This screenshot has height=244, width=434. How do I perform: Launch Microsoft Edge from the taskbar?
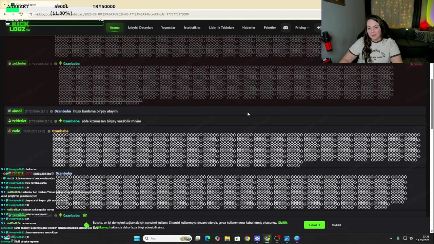pyautogui.click(x=208, y=239)
